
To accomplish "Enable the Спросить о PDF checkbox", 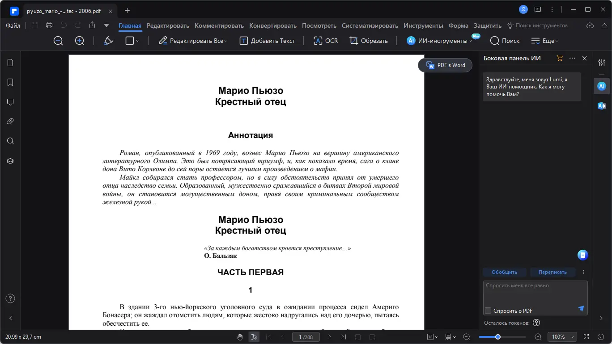I will click(x=488, y=310).
